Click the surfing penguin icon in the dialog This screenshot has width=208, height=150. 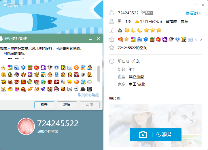90,68
